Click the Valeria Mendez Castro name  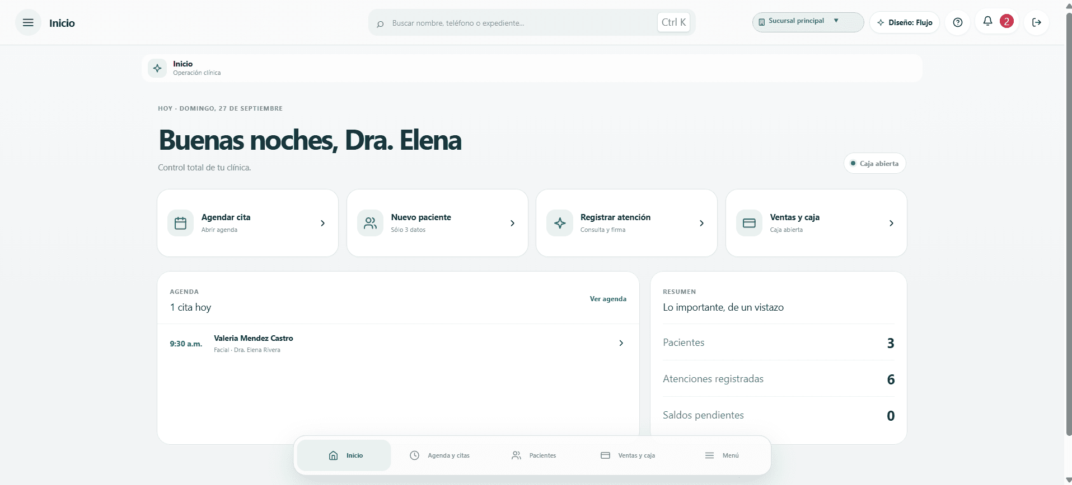[253, 338]
